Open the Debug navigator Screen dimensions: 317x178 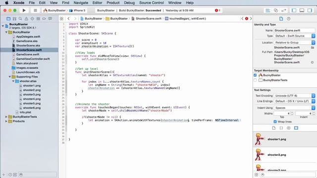38,19
